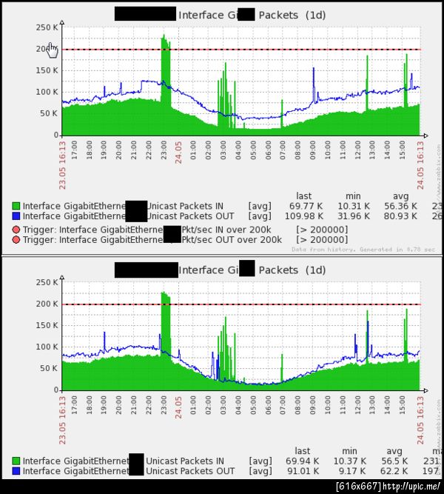This screenshot has height=494, width=444.
Task: Select min value 31.96 K
Action: coord(353,216)
